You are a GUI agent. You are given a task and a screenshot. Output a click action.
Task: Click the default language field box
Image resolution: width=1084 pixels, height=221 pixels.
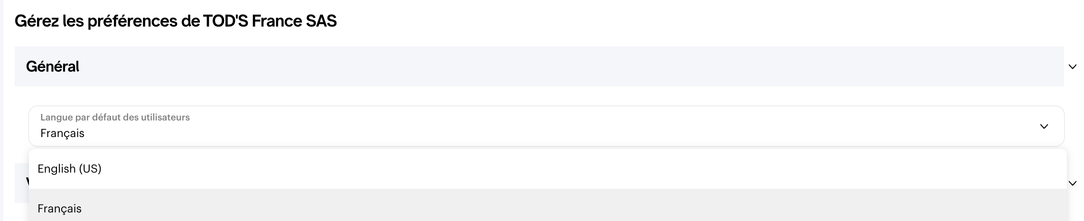546,126
